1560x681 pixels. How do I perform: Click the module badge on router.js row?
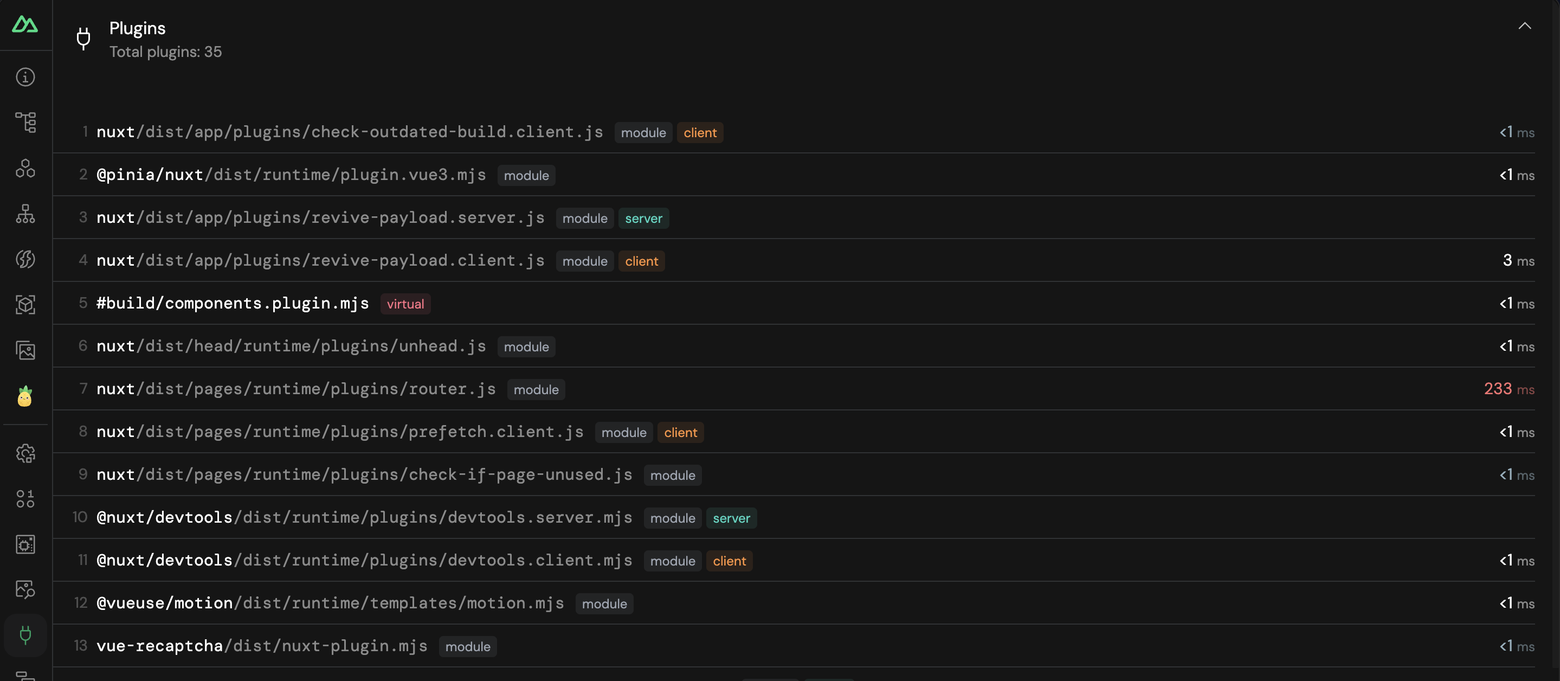pos(536,390)
